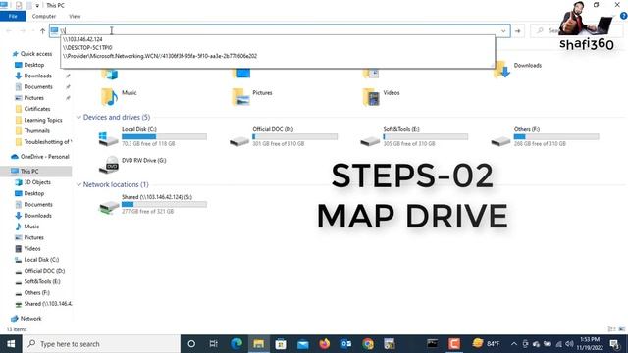The image size is (628, 353).
Task: Click the Up one level arrow
Action: [x=42, y=30]
